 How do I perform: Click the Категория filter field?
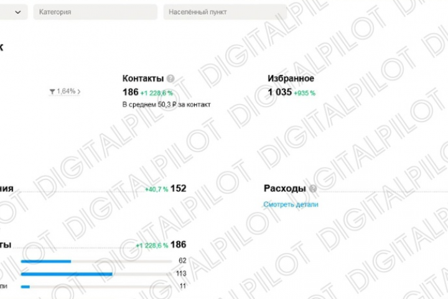click(95, 12)
